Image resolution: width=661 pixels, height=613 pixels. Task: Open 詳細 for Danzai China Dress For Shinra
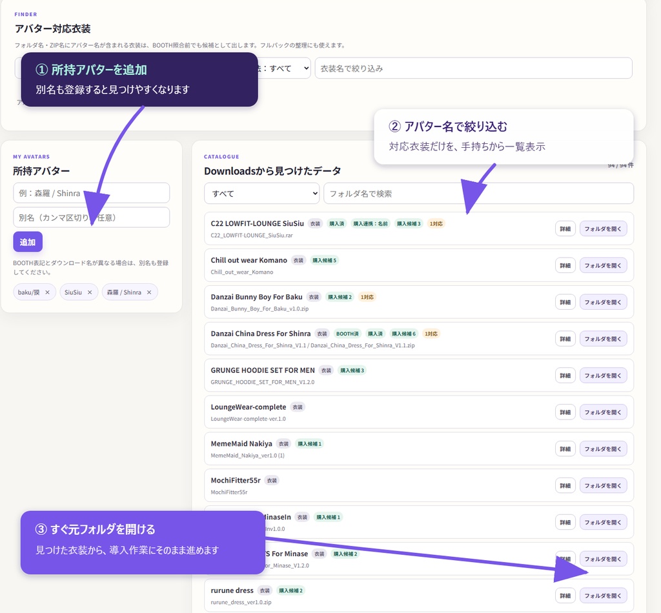click(565, 339)
